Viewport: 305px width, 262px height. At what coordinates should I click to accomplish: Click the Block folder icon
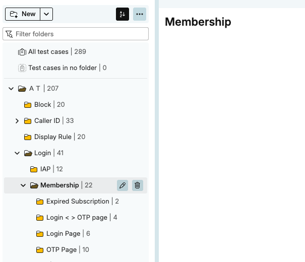tap(28, 105)
